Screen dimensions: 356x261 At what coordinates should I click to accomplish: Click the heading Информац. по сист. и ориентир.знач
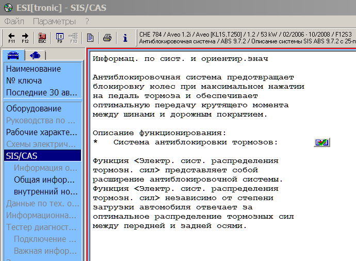point(181,59)
